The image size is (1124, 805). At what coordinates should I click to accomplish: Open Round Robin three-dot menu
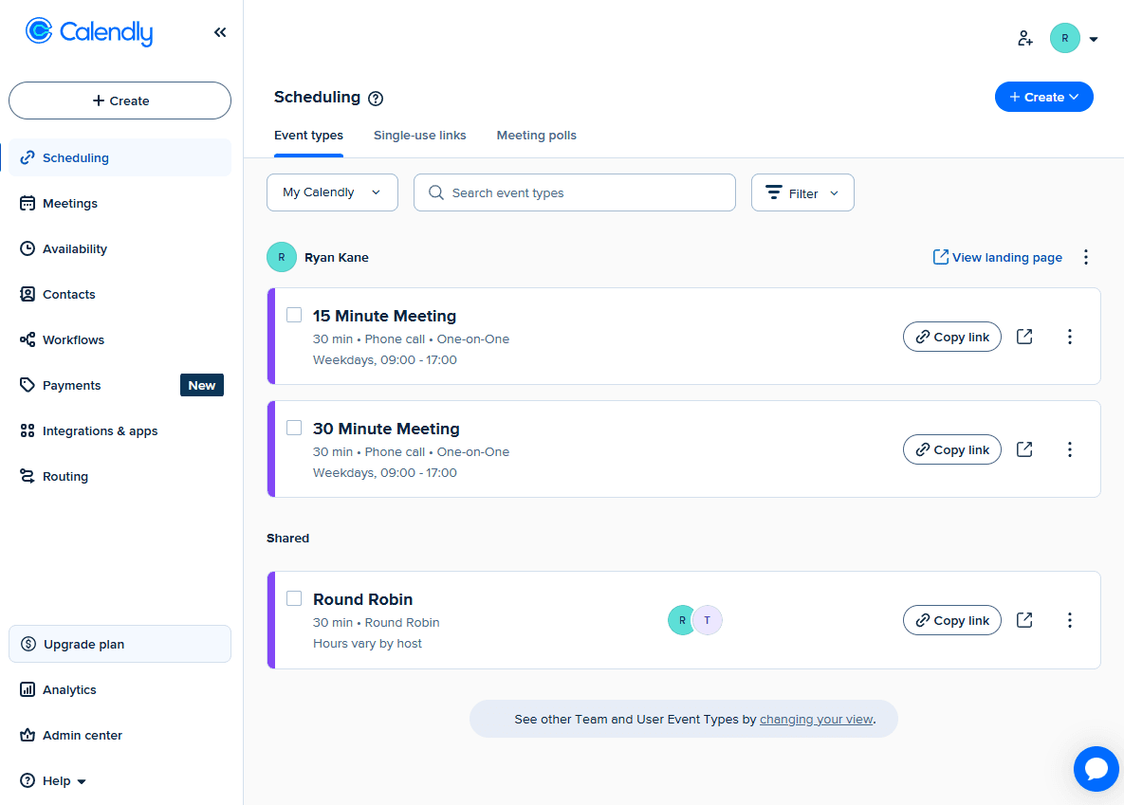pos(1070,620)
